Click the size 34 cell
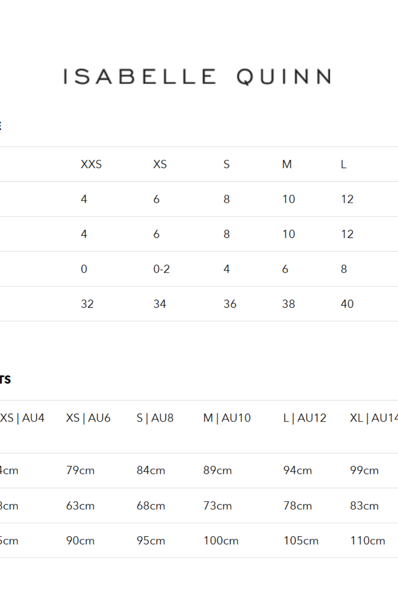The width and height of the screenshot is (398, 595). [x=160, y=304]
